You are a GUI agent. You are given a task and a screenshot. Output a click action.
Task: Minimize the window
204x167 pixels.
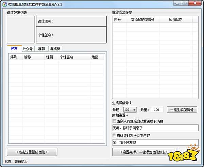(x=177, y=3)
